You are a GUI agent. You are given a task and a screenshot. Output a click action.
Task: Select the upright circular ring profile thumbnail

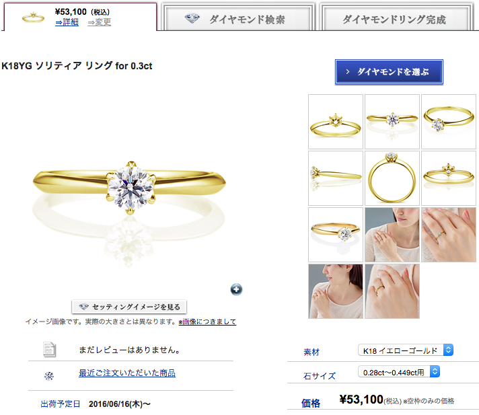[392, 178]
